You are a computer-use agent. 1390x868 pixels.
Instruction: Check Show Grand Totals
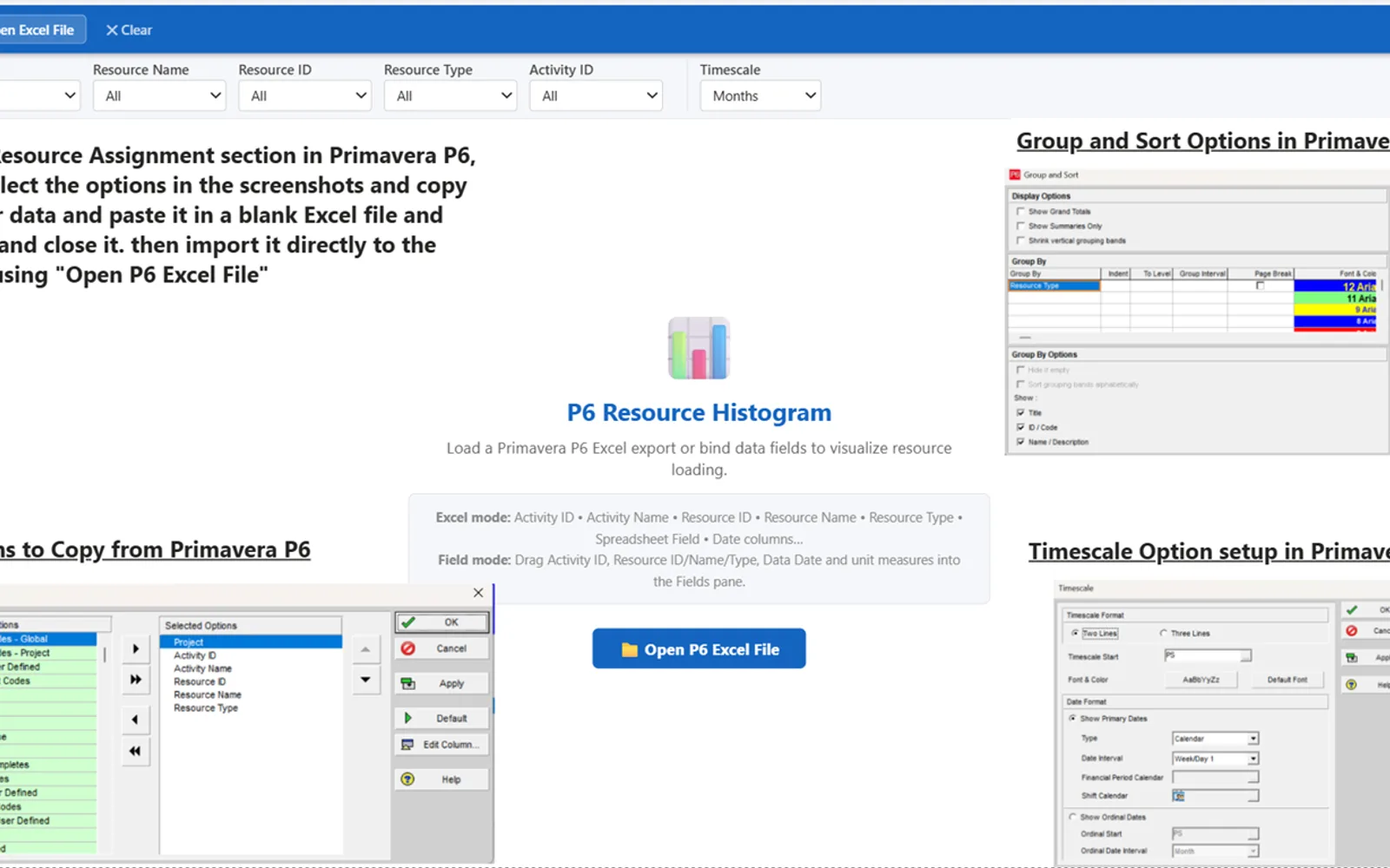click(x=1021, y=211)
